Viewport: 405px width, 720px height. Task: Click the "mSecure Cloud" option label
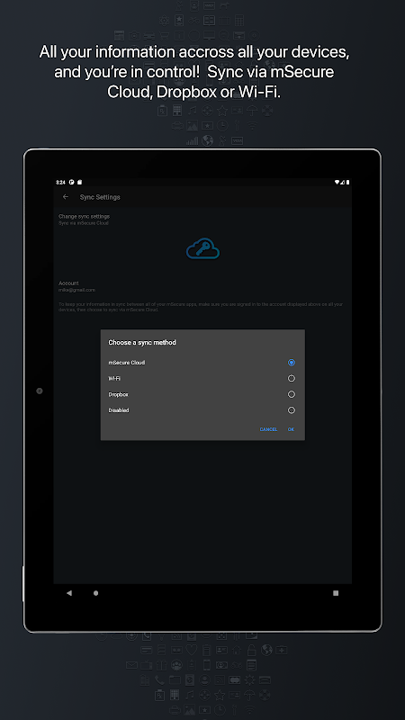click(127, 363)
